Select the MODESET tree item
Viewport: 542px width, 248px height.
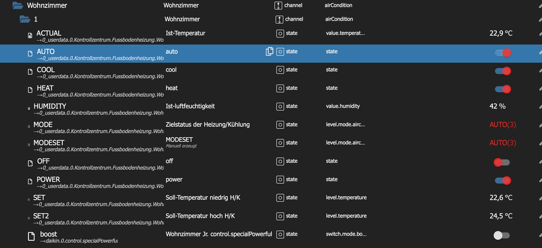pyautogui.click(x=49, y=143)
